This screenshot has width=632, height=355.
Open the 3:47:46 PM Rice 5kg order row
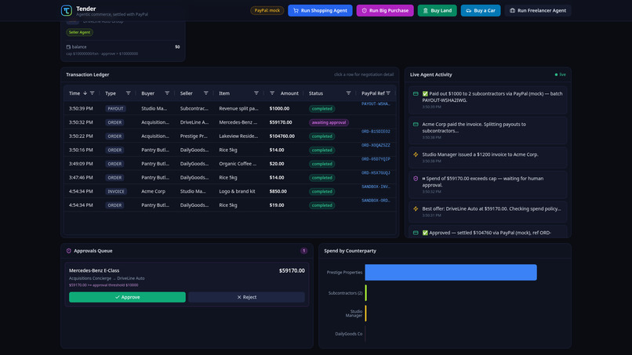click(x=230, y=177)
